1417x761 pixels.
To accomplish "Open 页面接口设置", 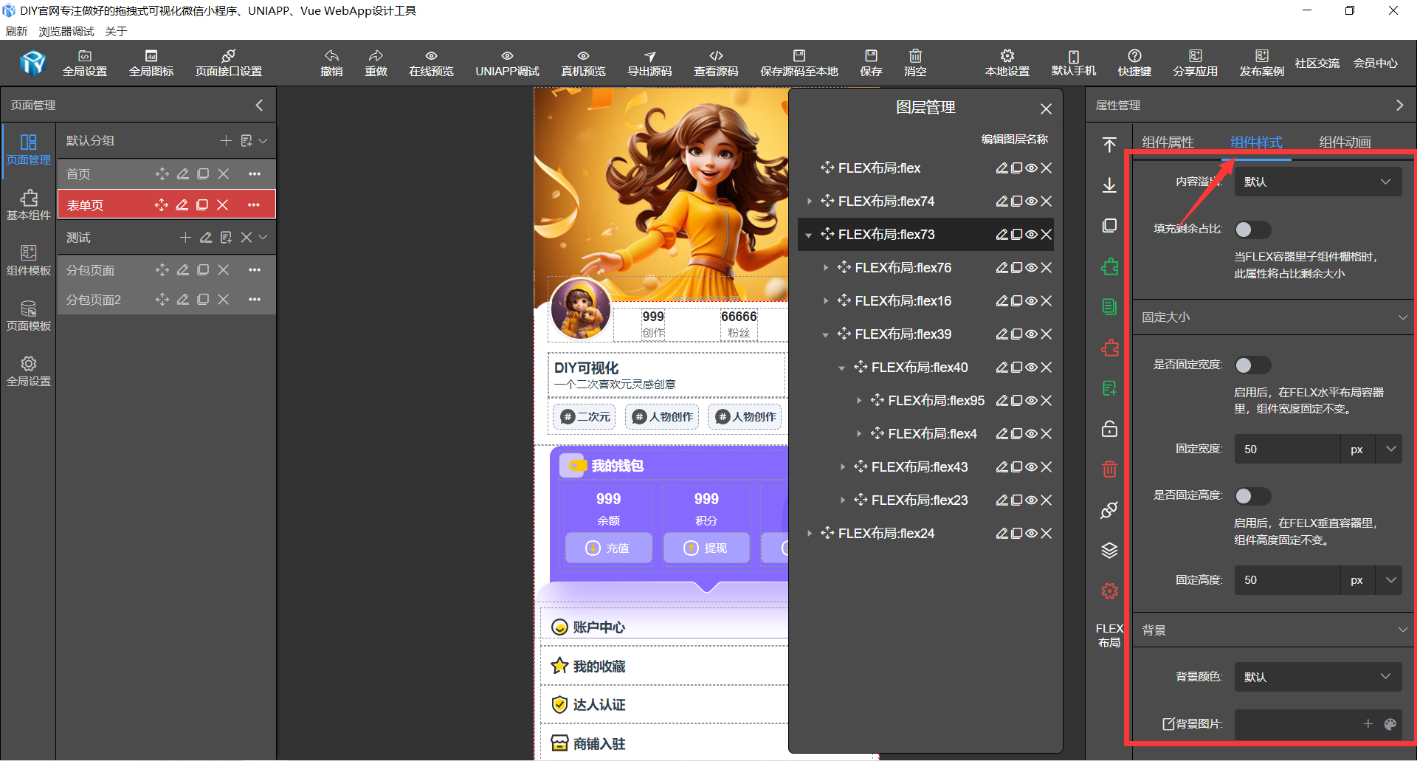I will coord(229,63).
